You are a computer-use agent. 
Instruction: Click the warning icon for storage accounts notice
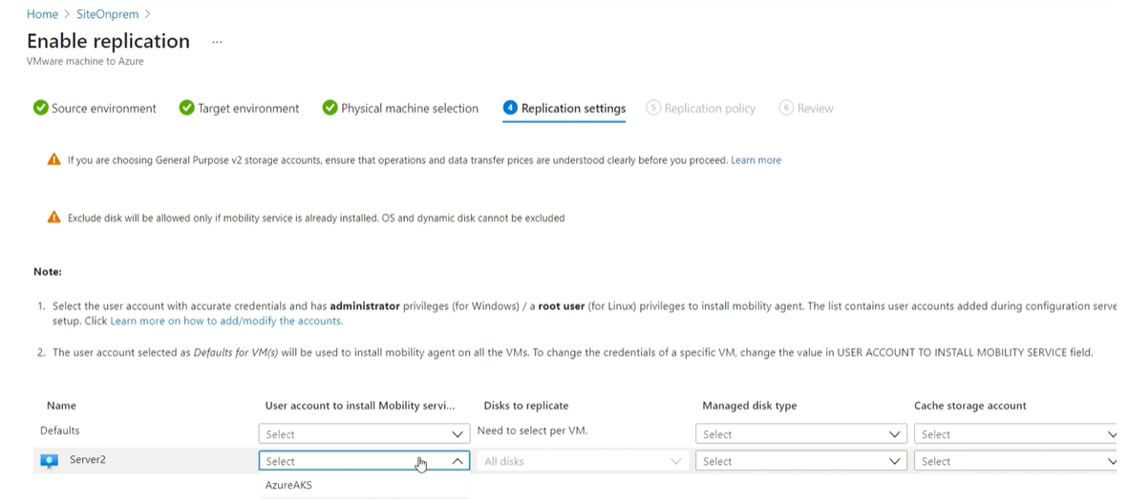(x=53, y=159)
